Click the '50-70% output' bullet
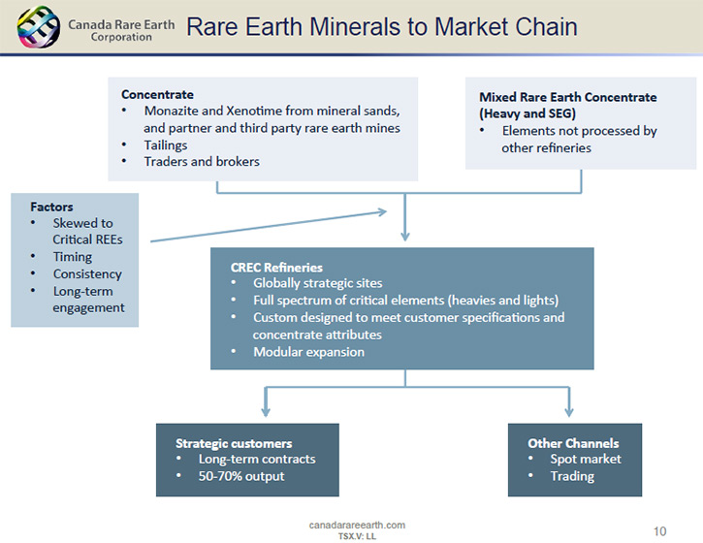The height and width of the screenshot is (543, 703). tap(241, 476)
